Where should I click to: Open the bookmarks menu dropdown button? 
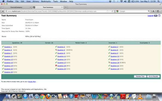(x=158, y=11)
